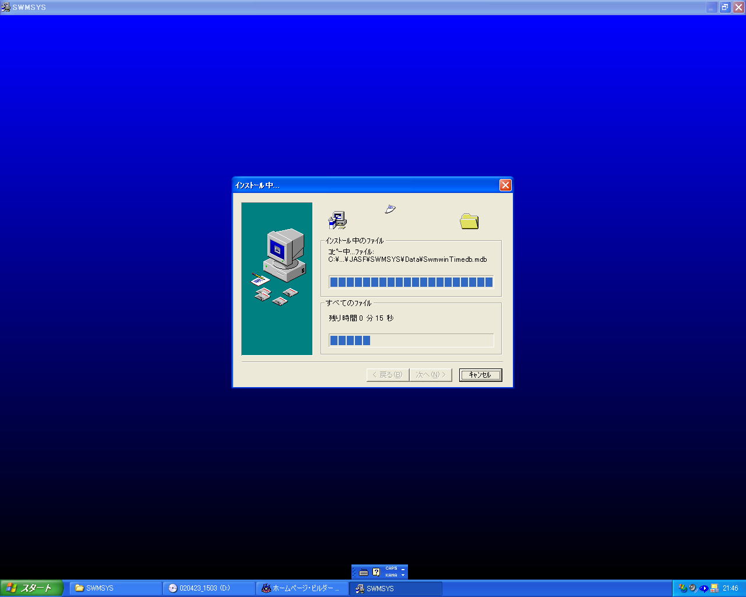This screenshot has width=746, height=597.
Task: Click the 残り時間 0 分 15 秒 text
Action: click(x=361, y=318)
